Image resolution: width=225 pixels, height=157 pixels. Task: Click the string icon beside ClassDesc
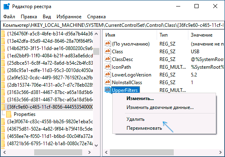coord(108,59)
